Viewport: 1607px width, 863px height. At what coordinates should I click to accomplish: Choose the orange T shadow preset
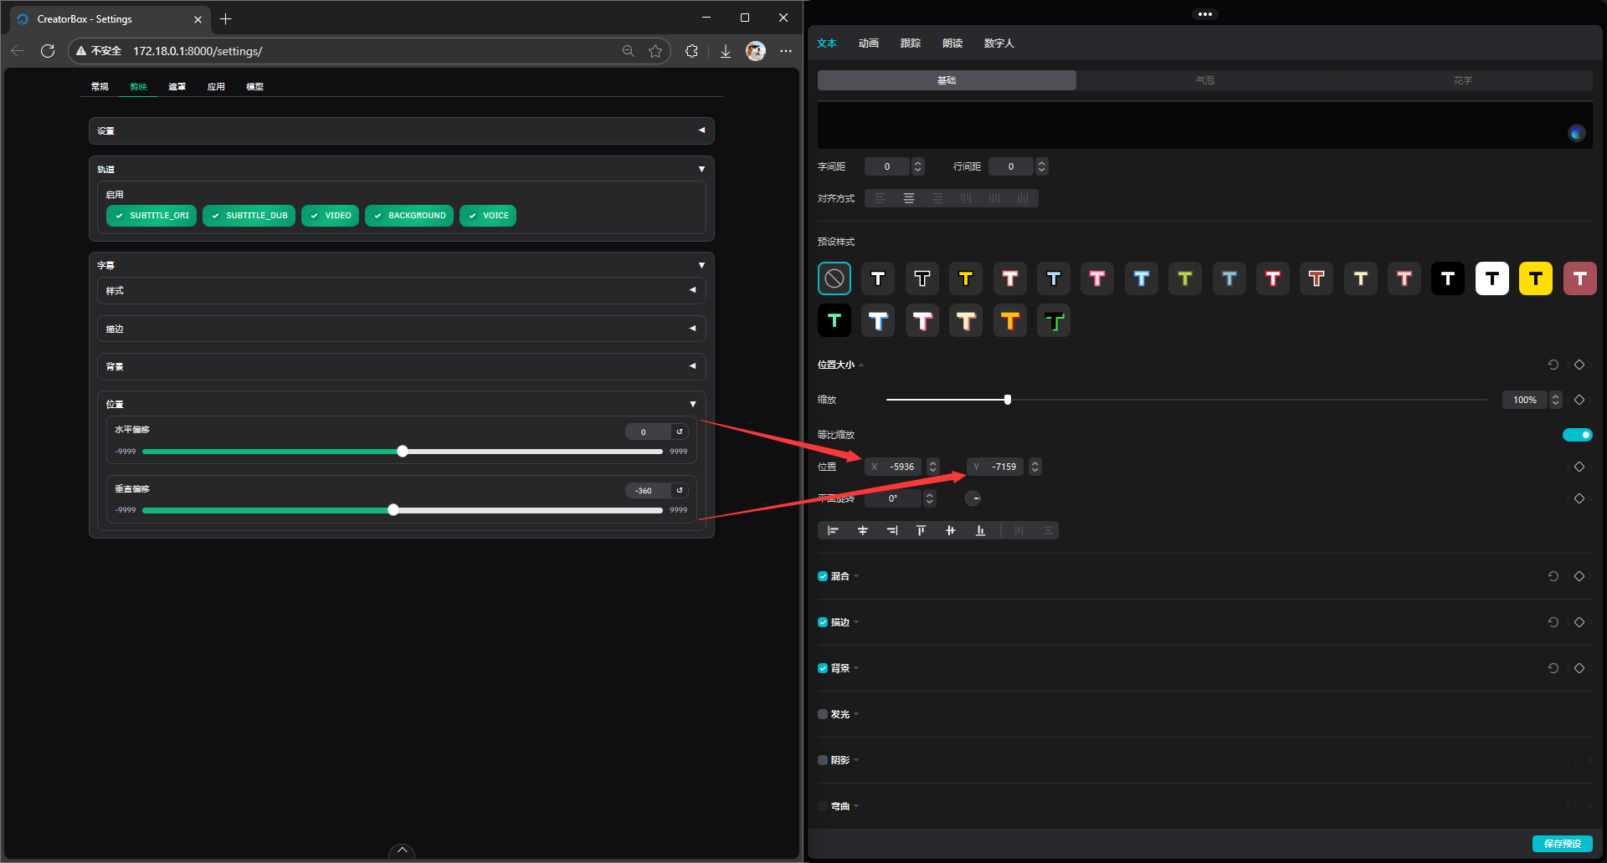click(x=1009, y=320)
